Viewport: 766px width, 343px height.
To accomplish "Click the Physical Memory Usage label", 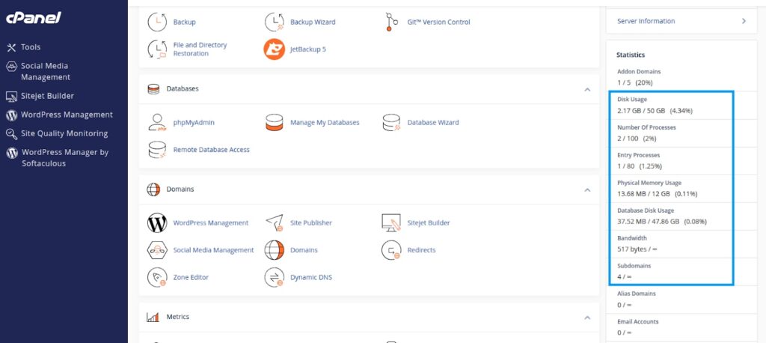I will point(649,183).
